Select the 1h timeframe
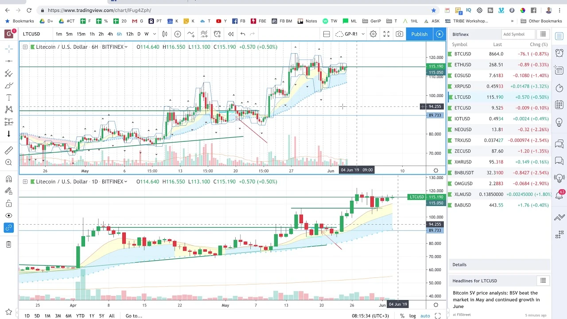The image size is (567, 319). click(92, 34)
